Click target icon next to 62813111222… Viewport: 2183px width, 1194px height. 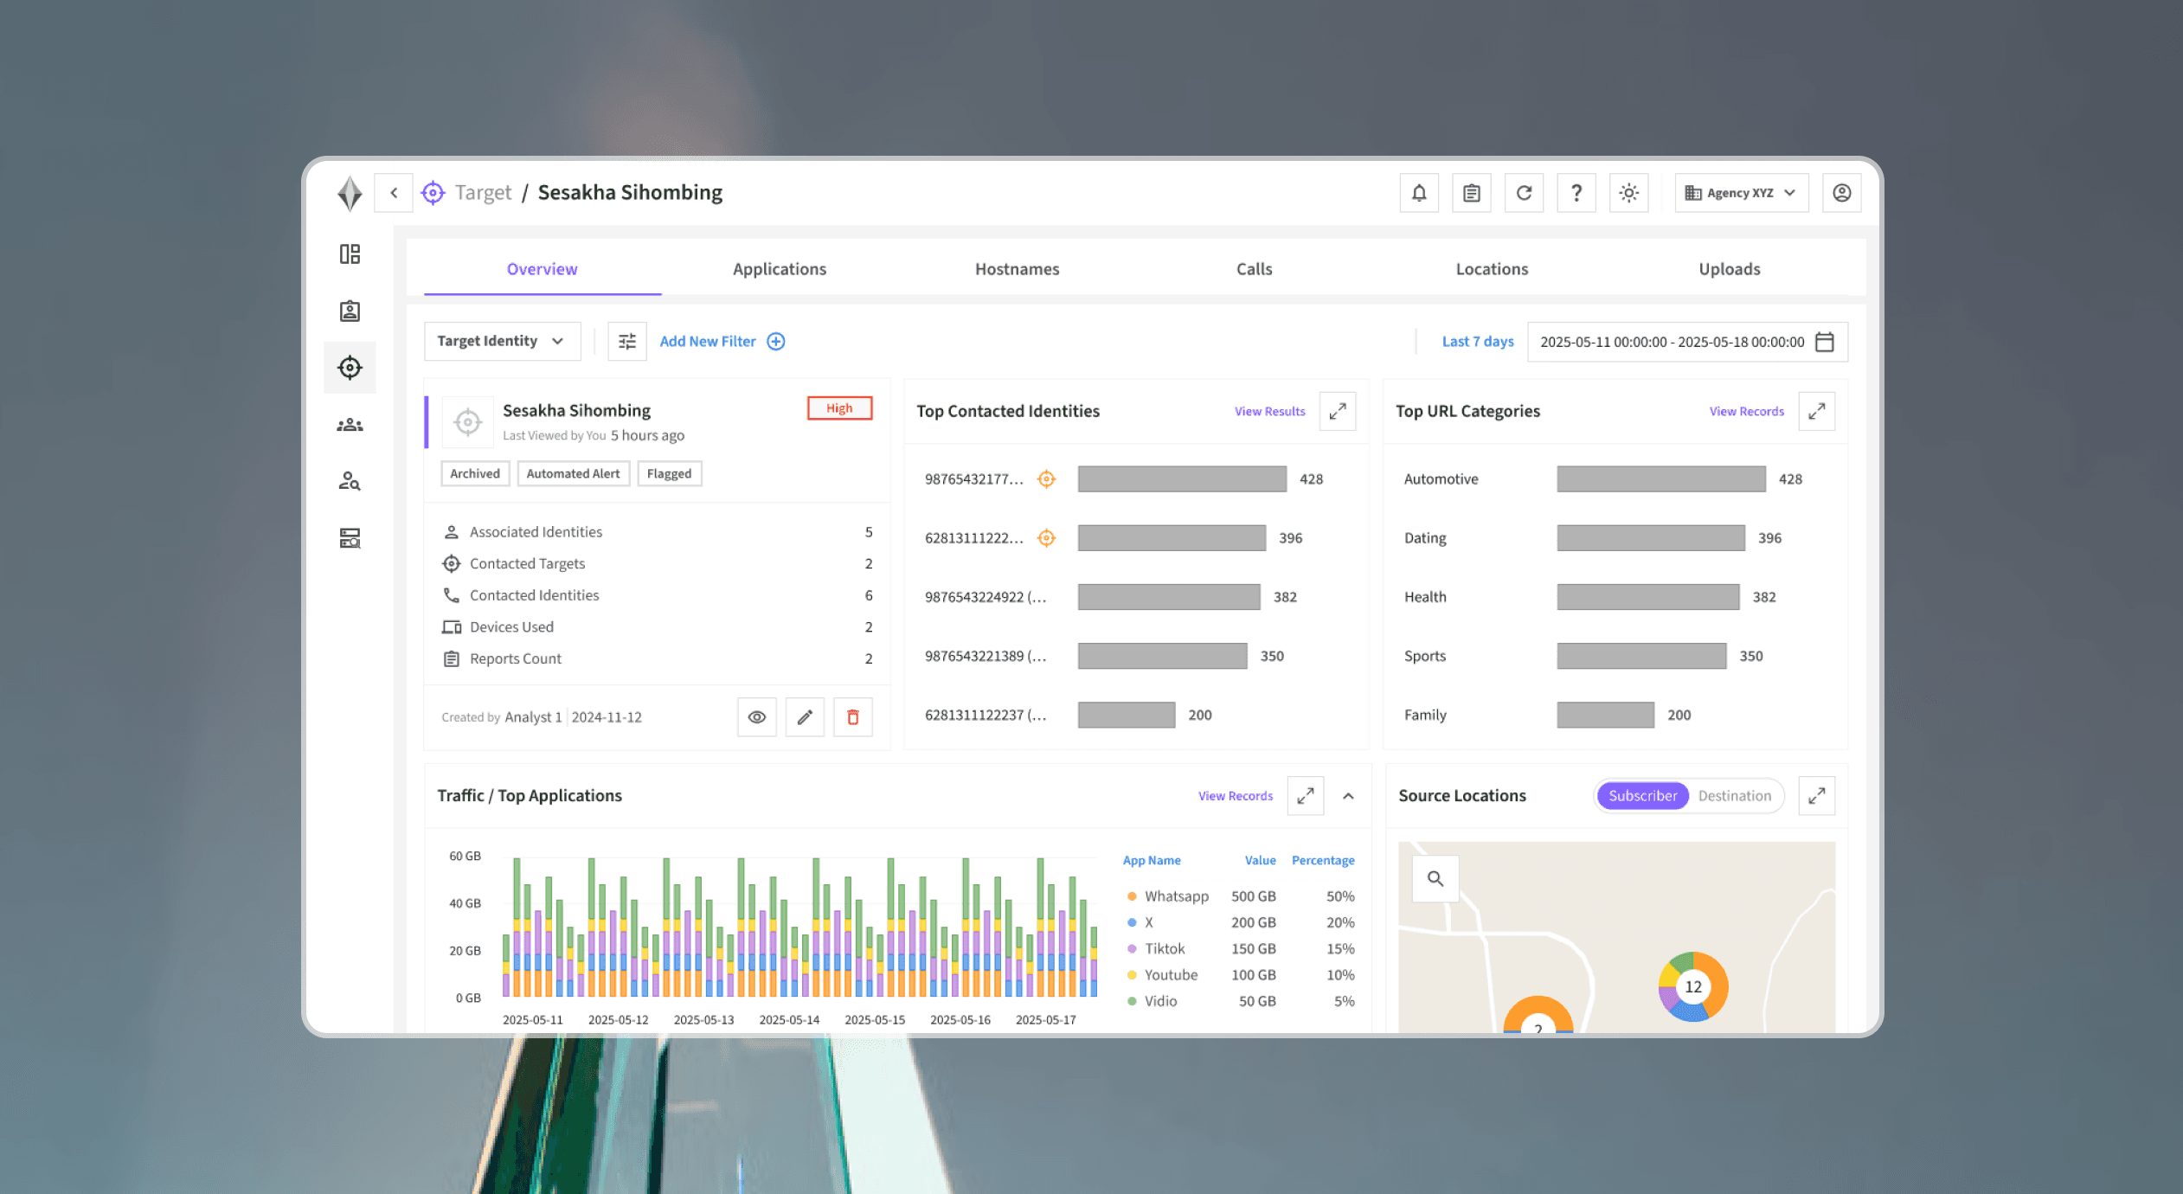click(x=1046, y=537)
